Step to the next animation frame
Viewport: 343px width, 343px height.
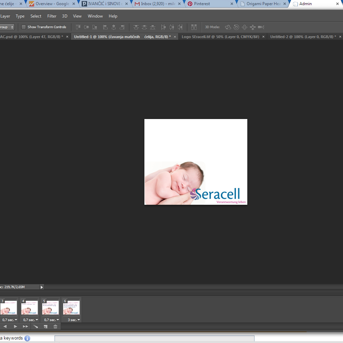point(25,327)
